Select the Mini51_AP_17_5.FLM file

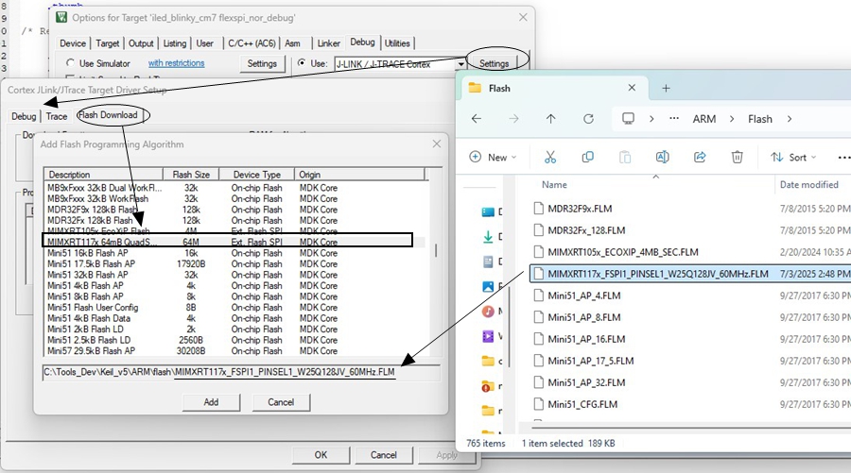pos(690,361)
